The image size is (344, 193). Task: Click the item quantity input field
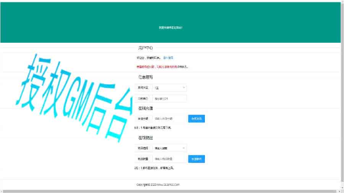(169, 159)
